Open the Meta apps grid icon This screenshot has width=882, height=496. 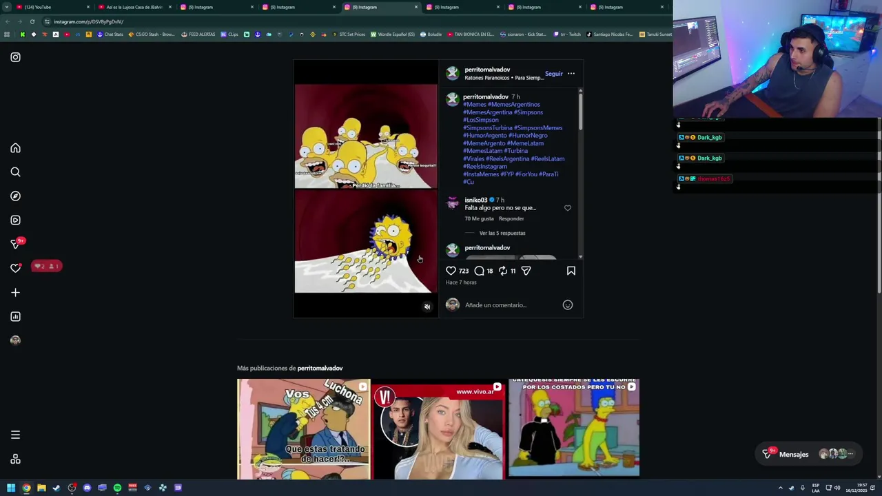pyautogui.click(x=15, y=459)
